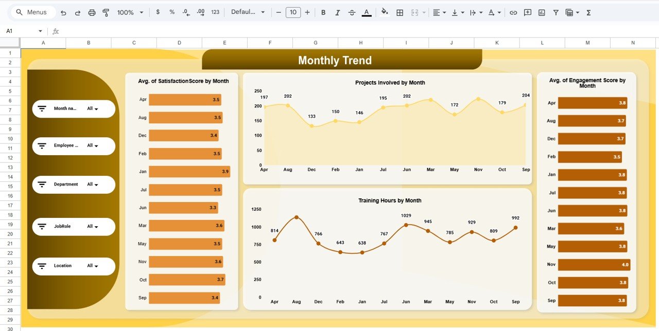Screen dimensions: 659x331
Task: Open the functions (Σ) tool
Action: click(x=588, y=12)
